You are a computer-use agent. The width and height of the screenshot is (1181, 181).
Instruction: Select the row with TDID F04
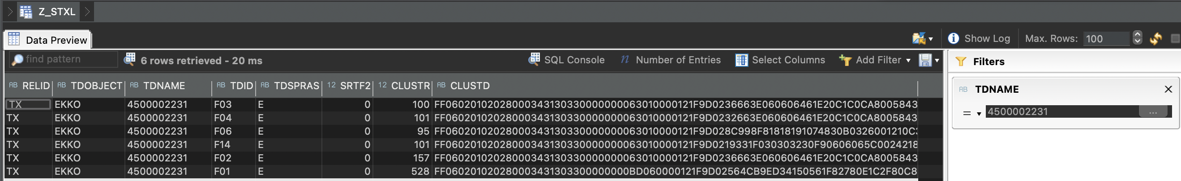click(x=461, y=118)
